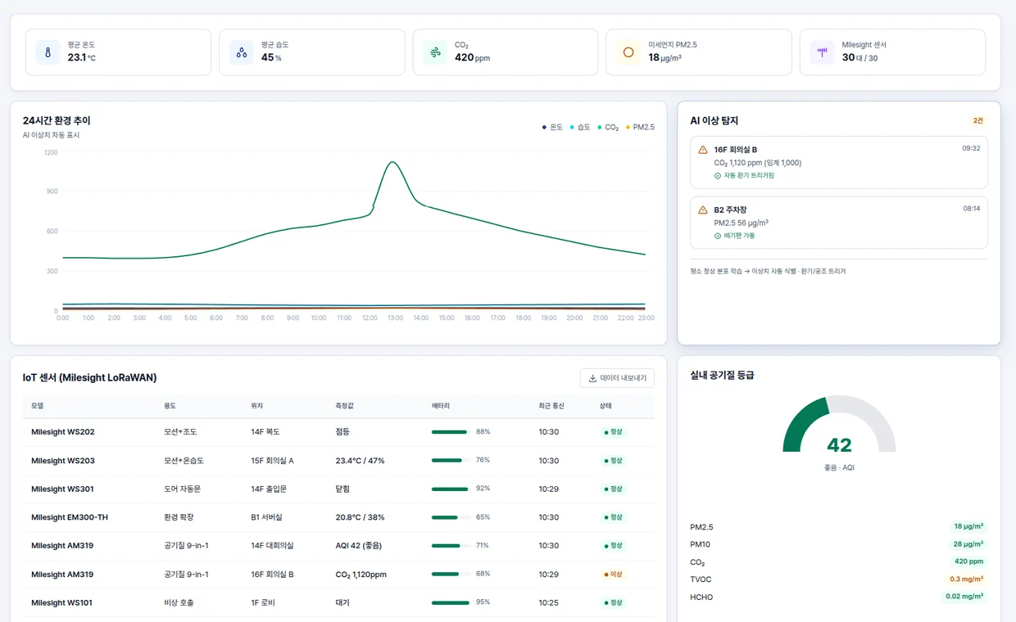This screenshot has height=622, width=1016.
Task: Click the 0.3 mg/m³ TVOC value badge
Action: (x=967, y=579)
